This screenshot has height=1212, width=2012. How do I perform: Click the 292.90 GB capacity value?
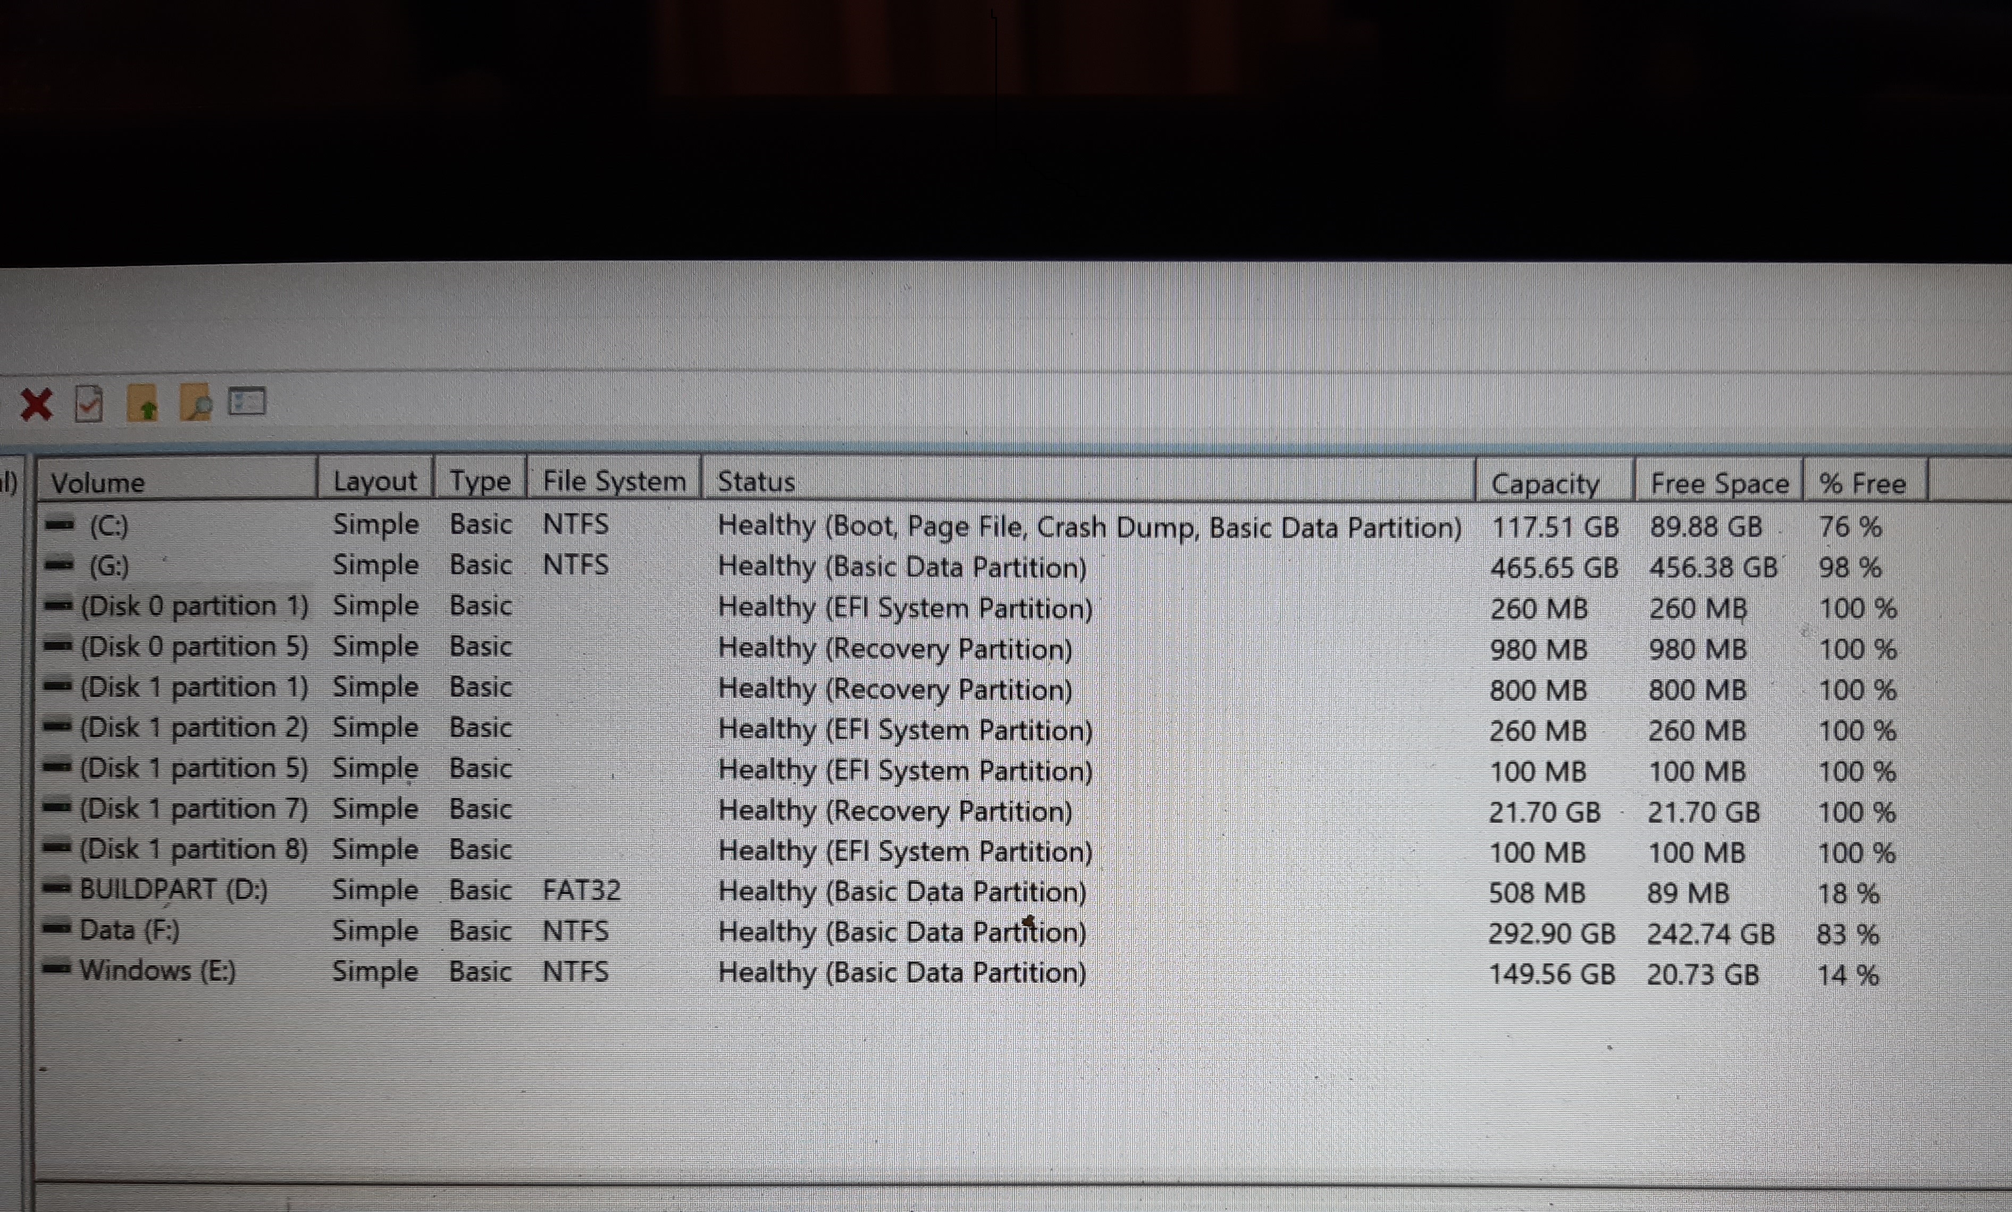[1552, 933]
